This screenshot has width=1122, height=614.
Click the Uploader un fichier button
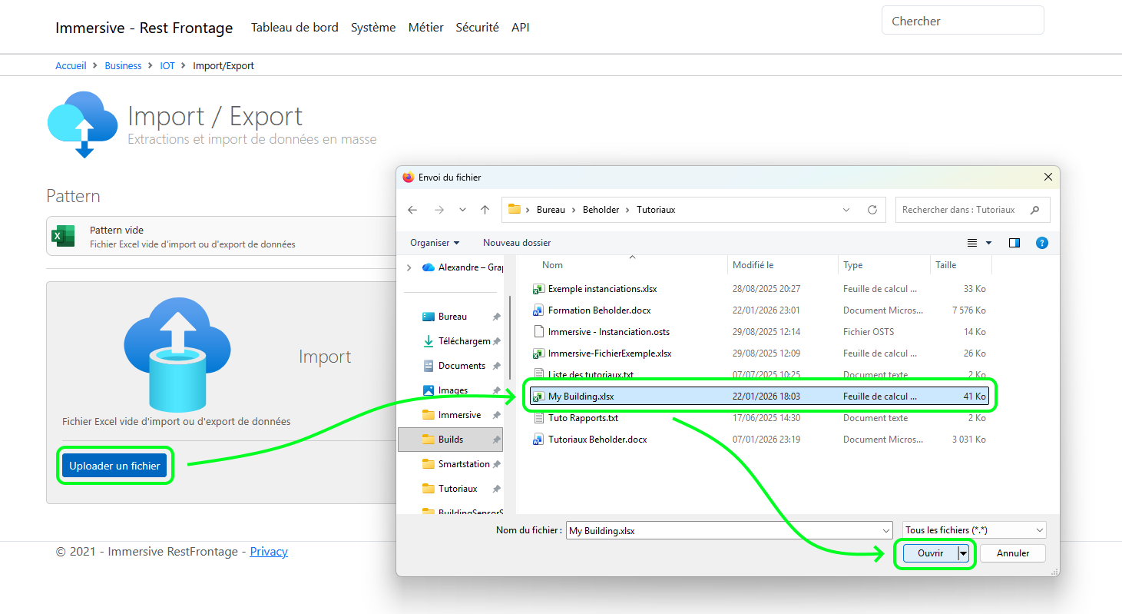point(114,465)
